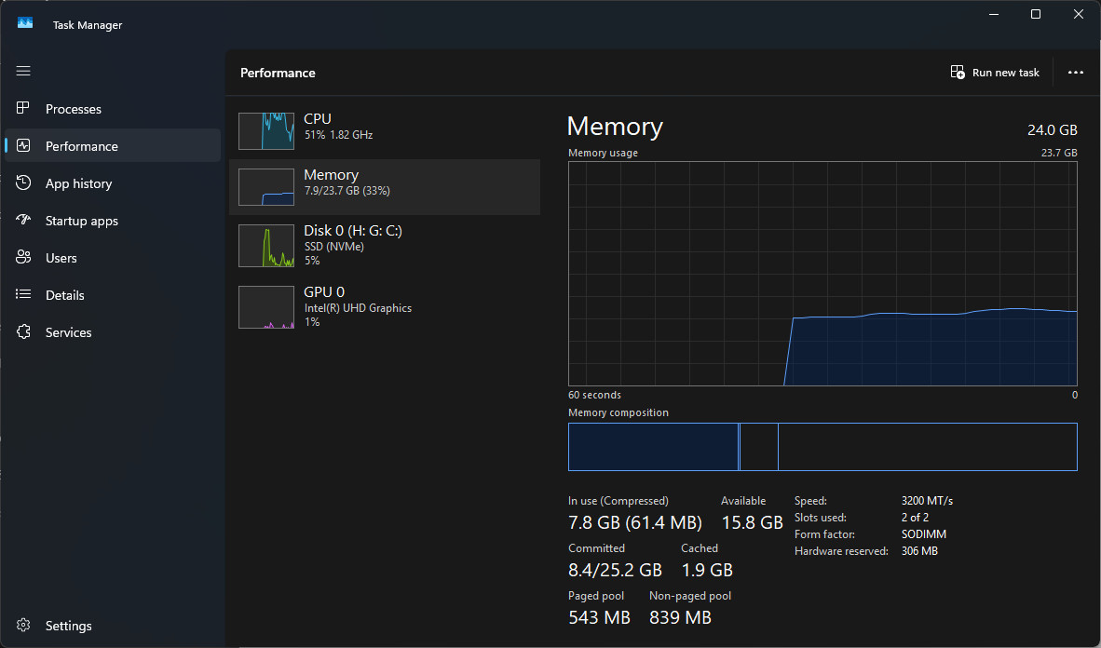Screen dimensions: 1101x648
Task: Click the 15.8 GB available value
Action: pyautogui.click(x=752, y=522)
